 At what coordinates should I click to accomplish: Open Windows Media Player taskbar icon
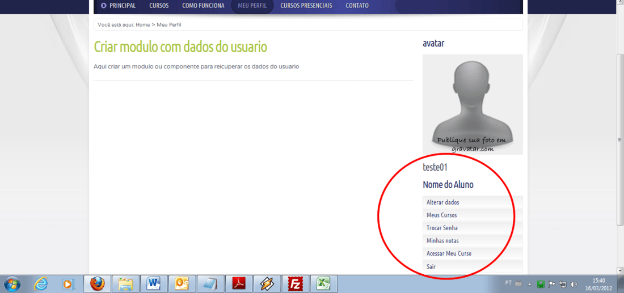tap(68, 284)
